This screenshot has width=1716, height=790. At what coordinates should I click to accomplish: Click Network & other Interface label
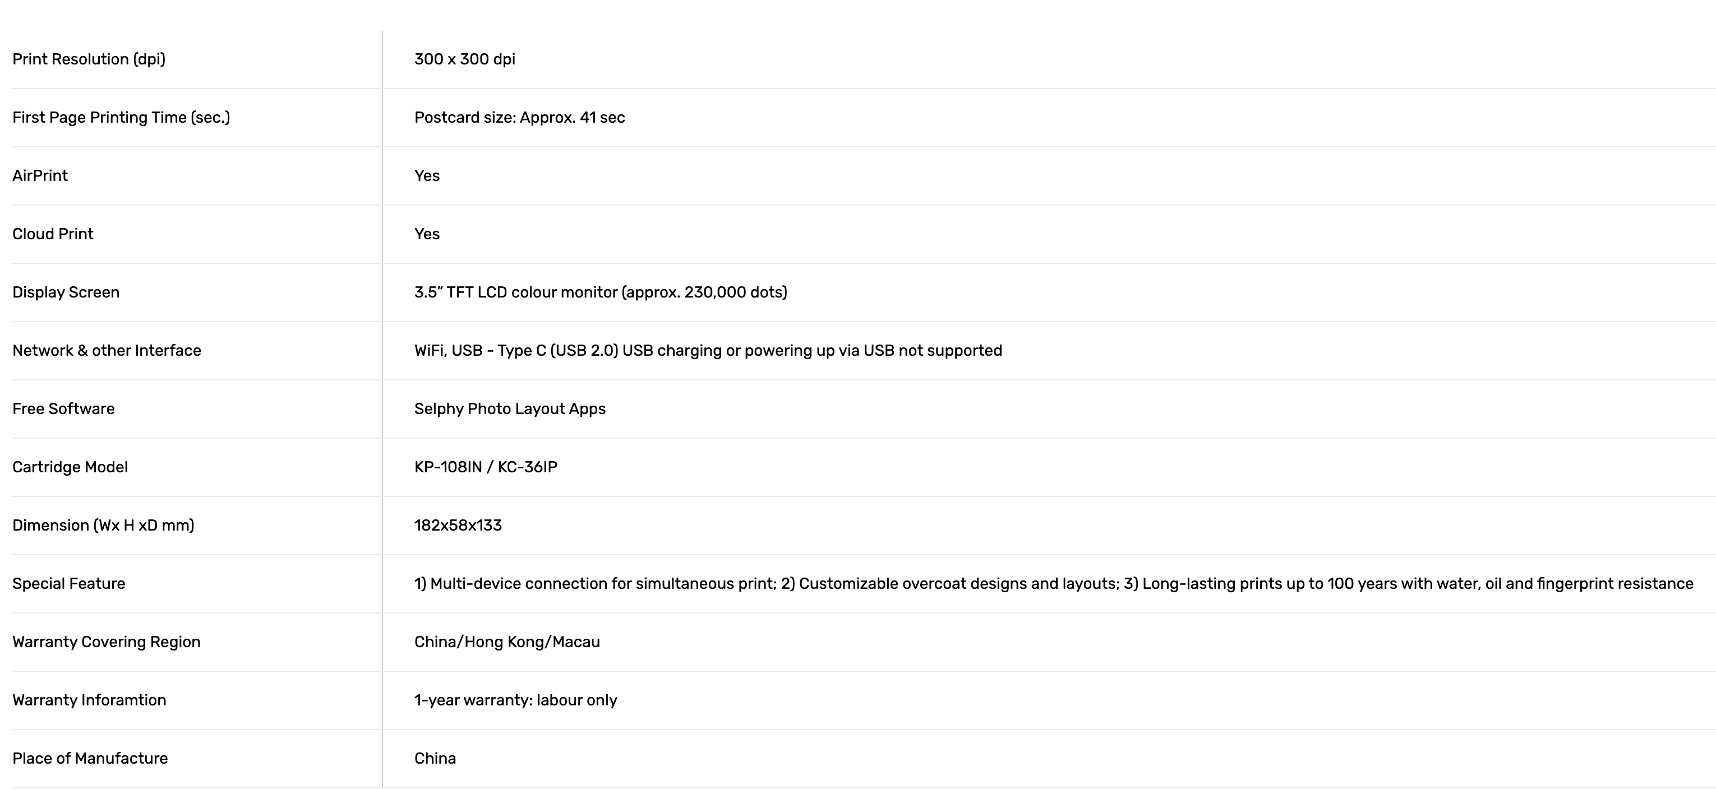tap(107, 351)
